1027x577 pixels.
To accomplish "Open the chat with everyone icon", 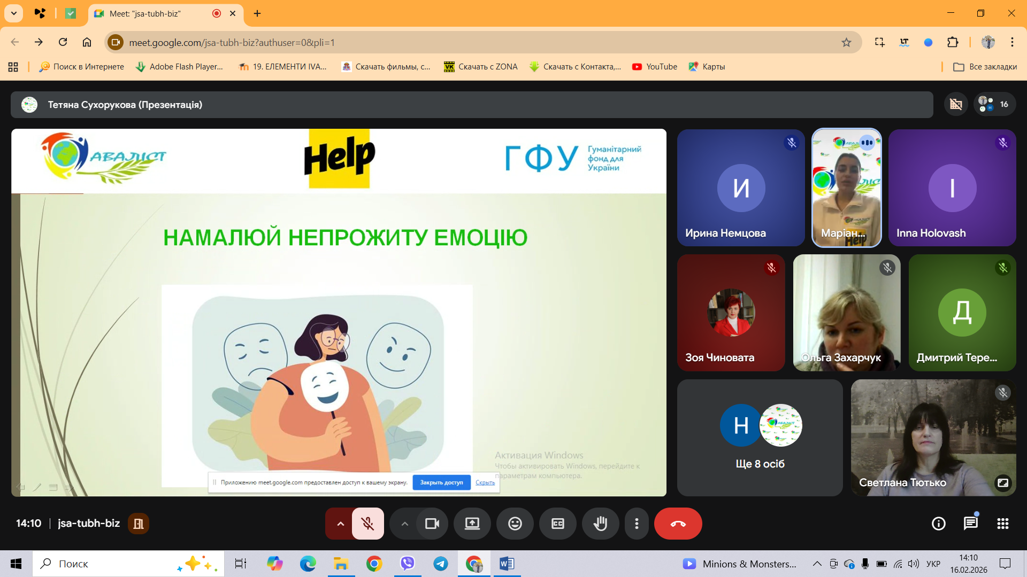I will (x=970, y=524).
